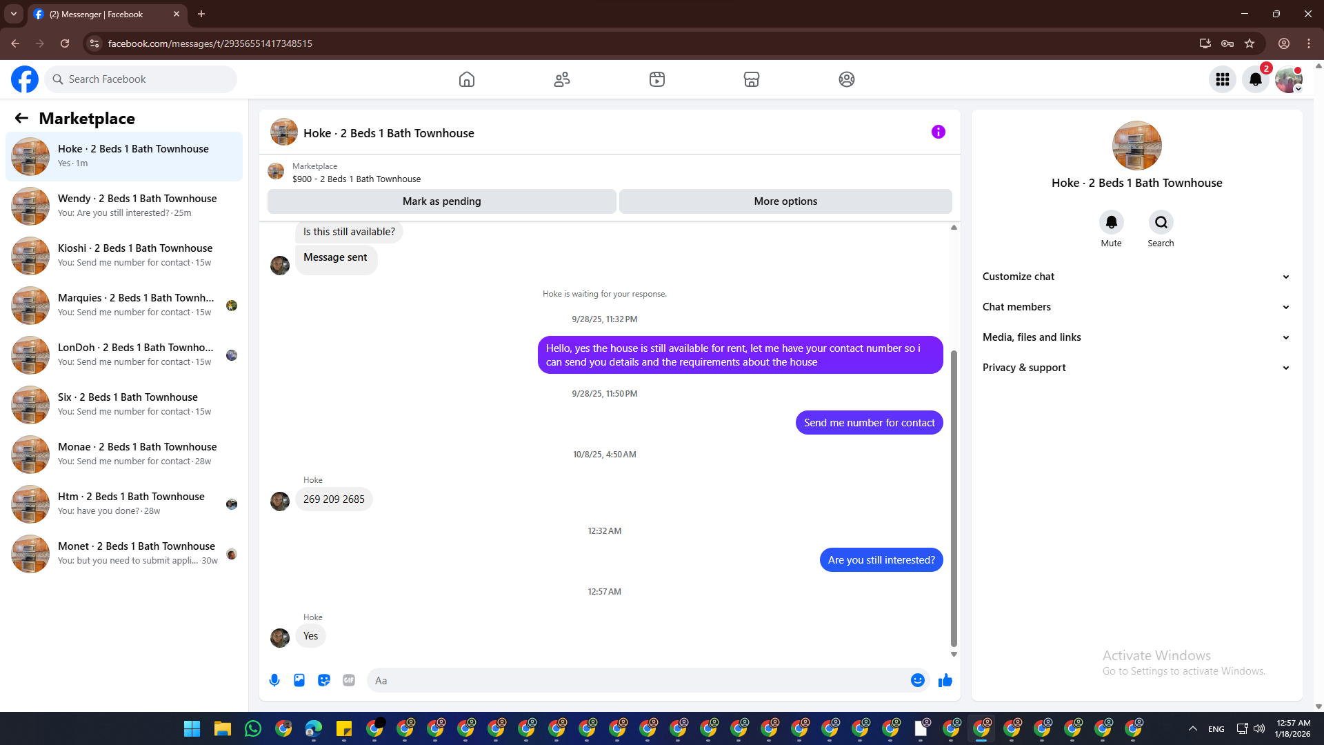Click Mark as pending button
The width and height of the screenshot is (1324, 745).
point(441,201)
